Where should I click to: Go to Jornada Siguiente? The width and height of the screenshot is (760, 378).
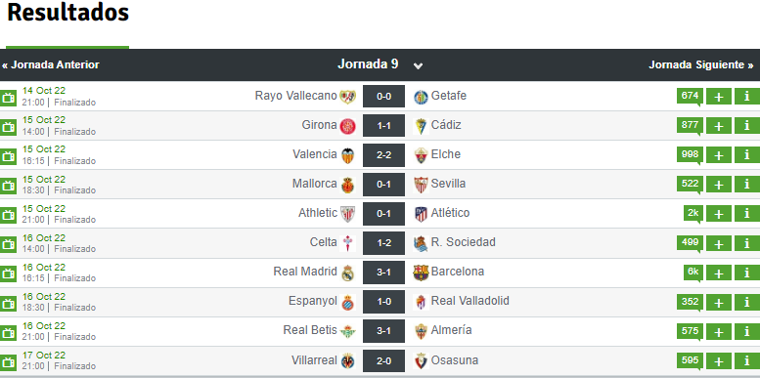pos(701,64)
